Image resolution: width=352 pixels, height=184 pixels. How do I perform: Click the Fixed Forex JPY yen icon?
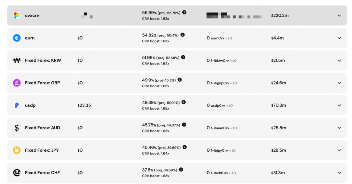(x=16, y=150)
